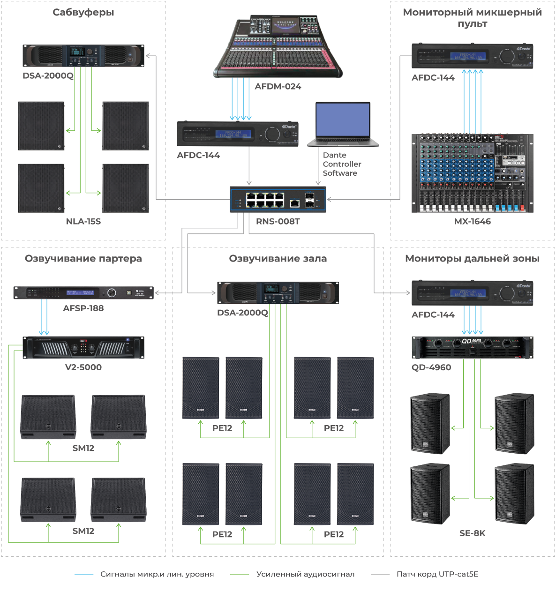The width and height of the screenshot is (556, 591).
Task: Select the "DSA-2000Q" label under Озвучивание зала
Action: click(x=242, y=313)
